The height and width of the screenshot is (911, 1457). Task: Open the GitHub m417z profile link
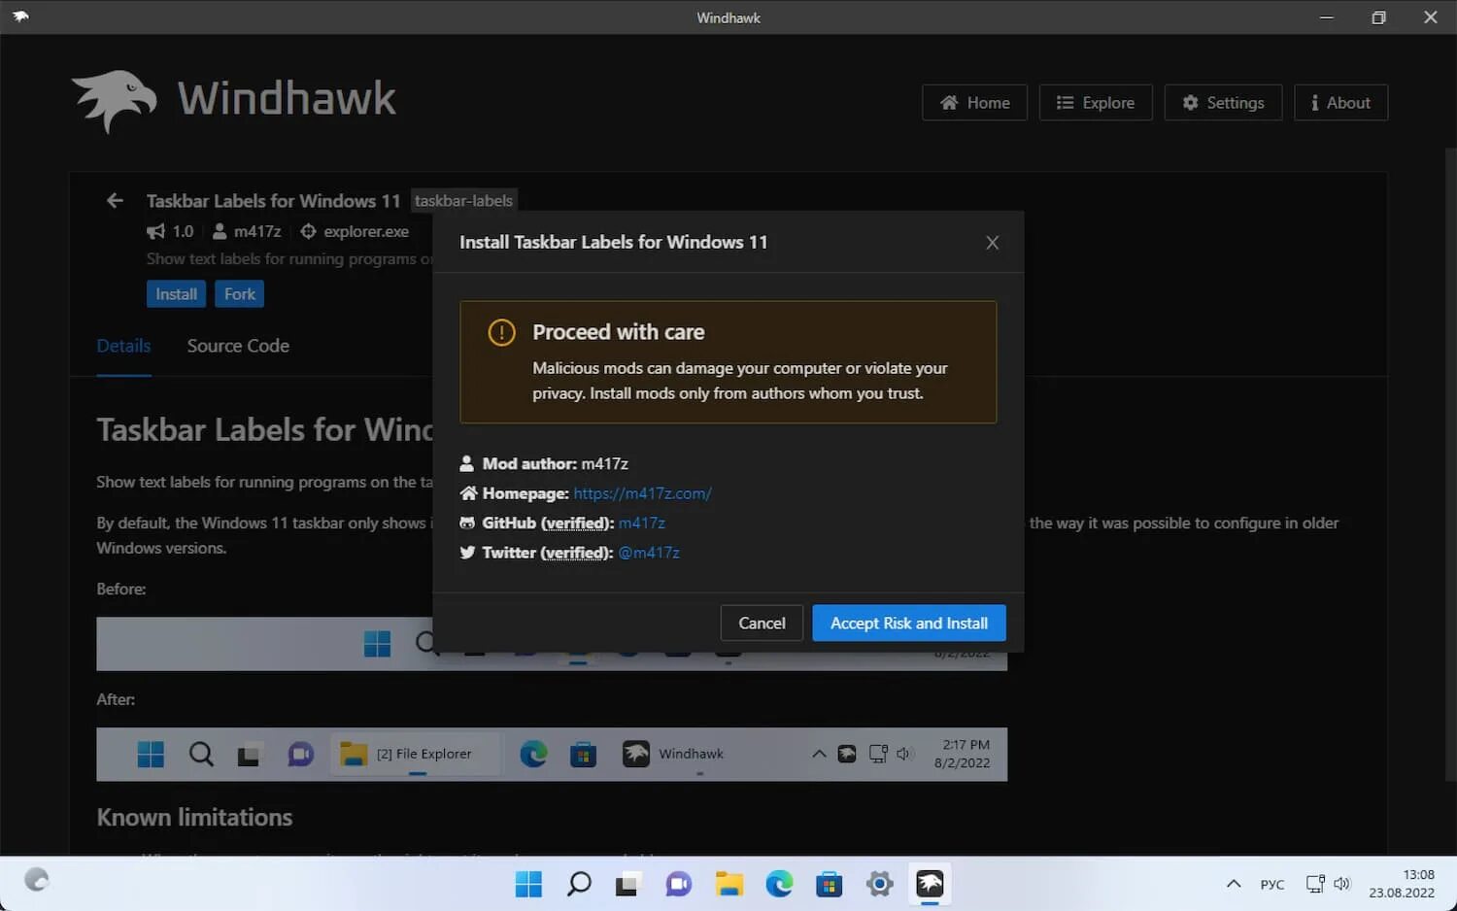pos(642,523)
